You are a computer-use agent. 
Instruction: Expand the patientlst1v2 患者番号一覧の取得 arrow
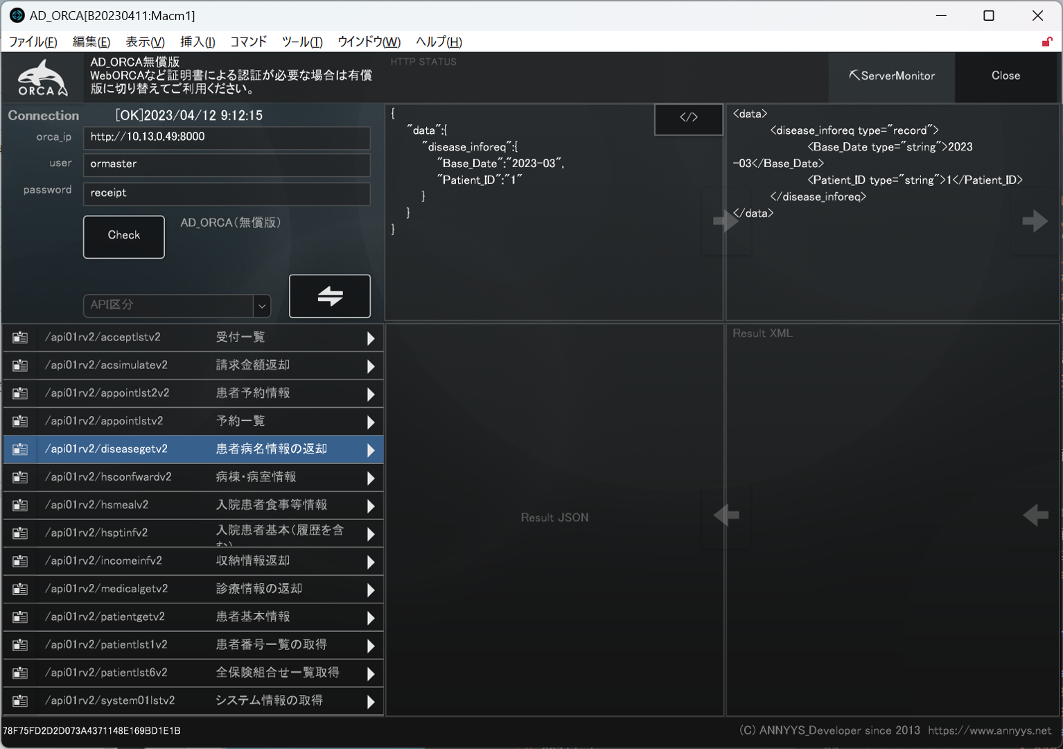371,646
